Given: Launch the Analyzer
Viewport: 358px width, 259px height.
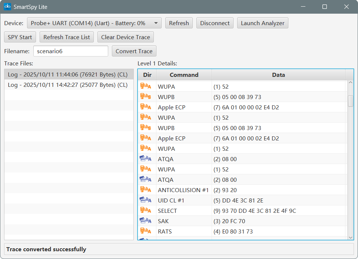Looking at the screenshot, I should 262,23.
